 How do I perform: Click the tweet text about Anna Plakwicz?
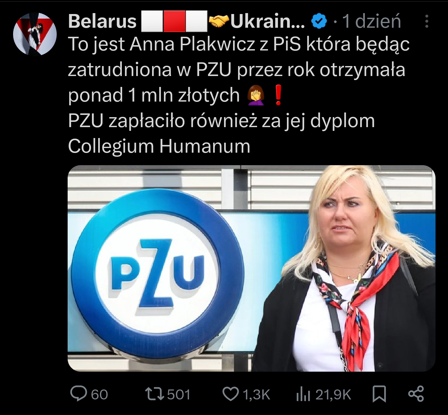click(x=239, y=95)
